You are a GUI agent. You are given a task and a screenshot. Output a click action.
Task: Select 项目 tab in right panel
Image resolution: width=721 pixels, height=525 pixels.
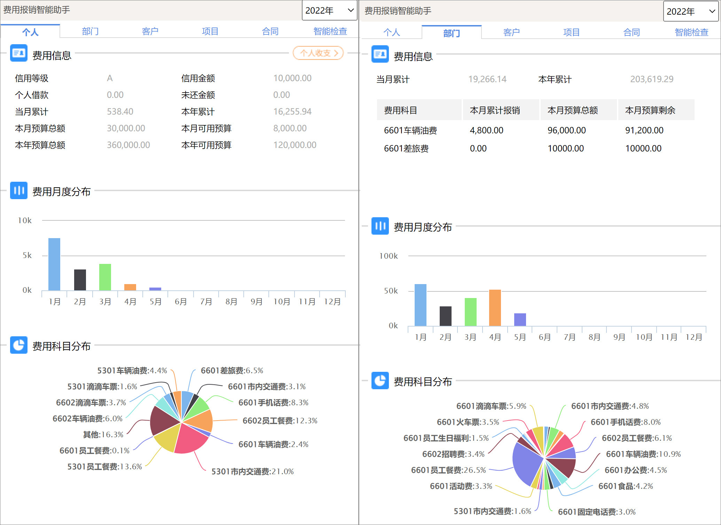(x=571, y=32)
